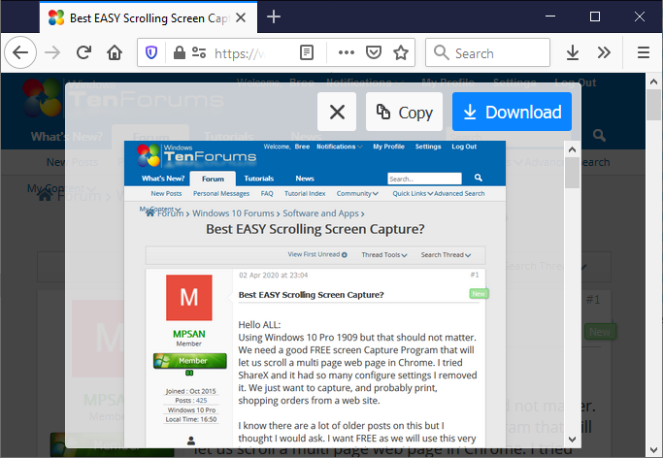Open Personal Messages link
This screenshot has height=458, width=663.
pyautogui.click(x=221, y=193)
